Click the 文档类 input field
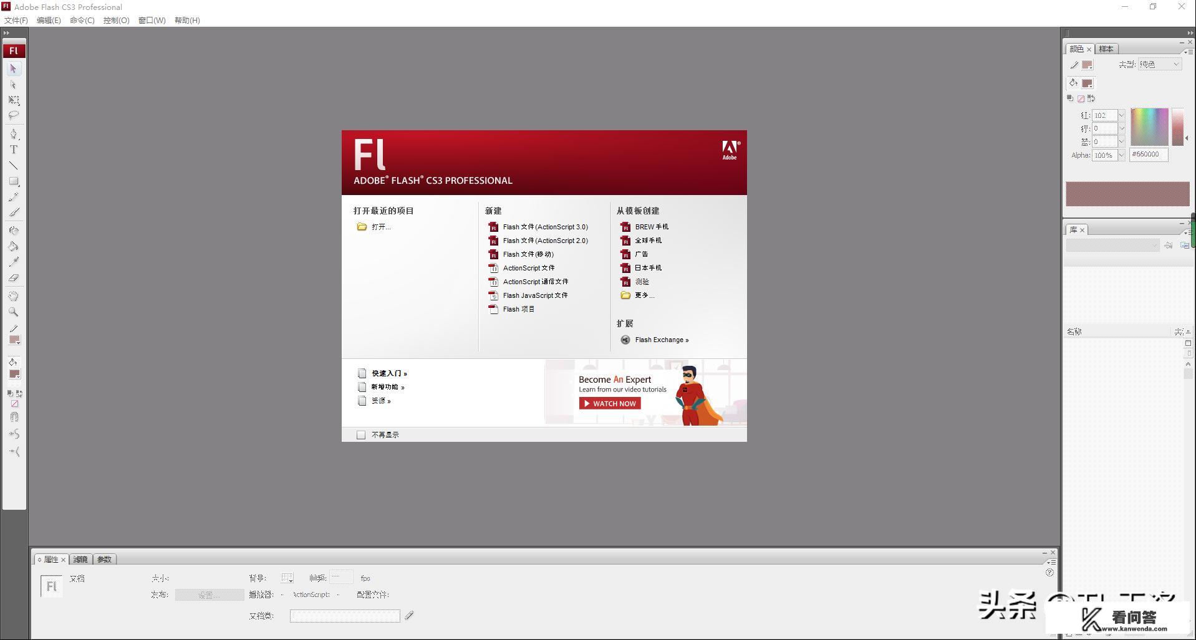Screen dimensions: 1196x640 click(x=345, y=616)
